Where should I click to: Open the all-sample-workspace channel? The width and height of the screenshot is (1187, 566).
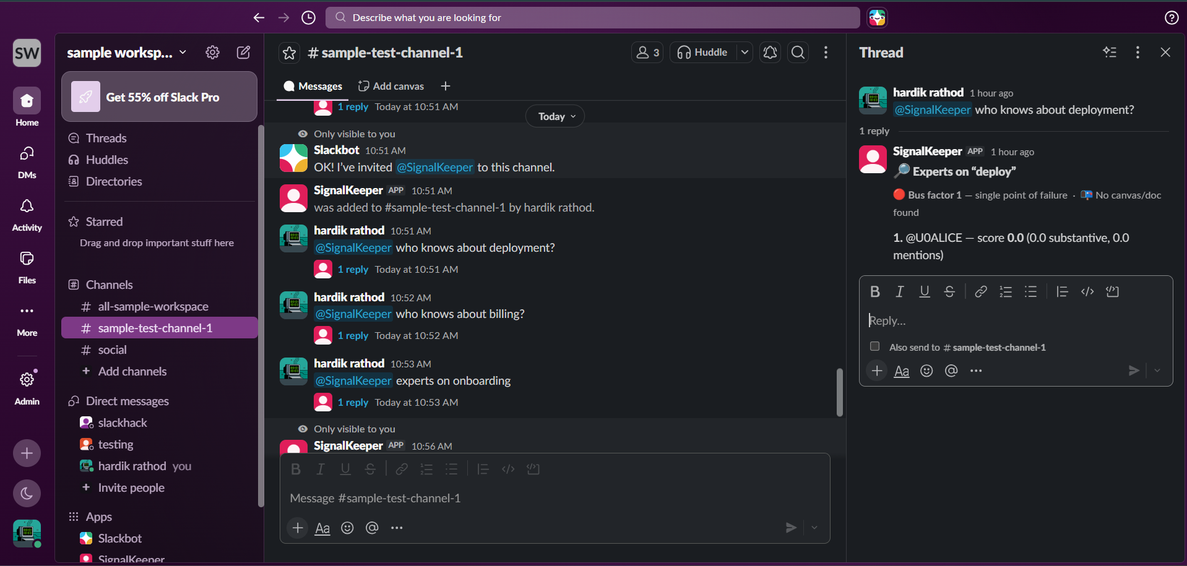(160, 306)
